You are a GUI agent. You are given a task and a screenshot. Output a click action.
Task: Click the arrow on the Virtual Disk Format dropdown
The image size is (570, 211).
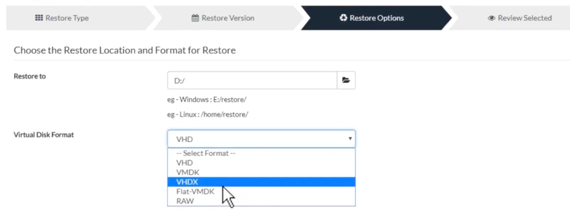tap(350, 139)
